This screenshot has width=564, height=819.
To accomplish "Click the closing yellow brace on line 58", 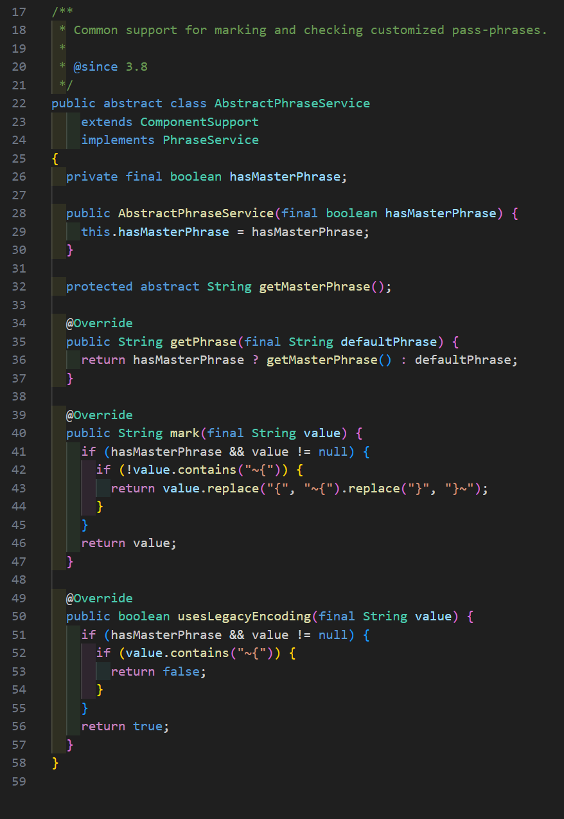I will pos(55,763).
